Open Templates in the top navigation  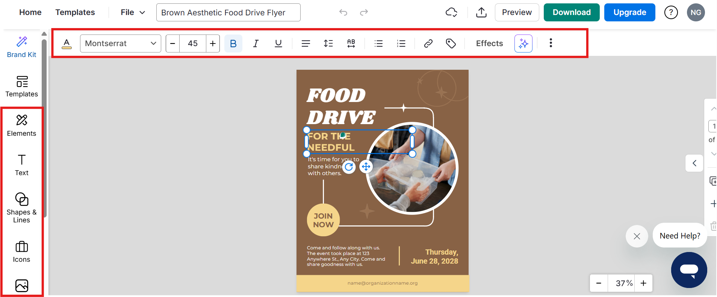click(x=75, y=12)
